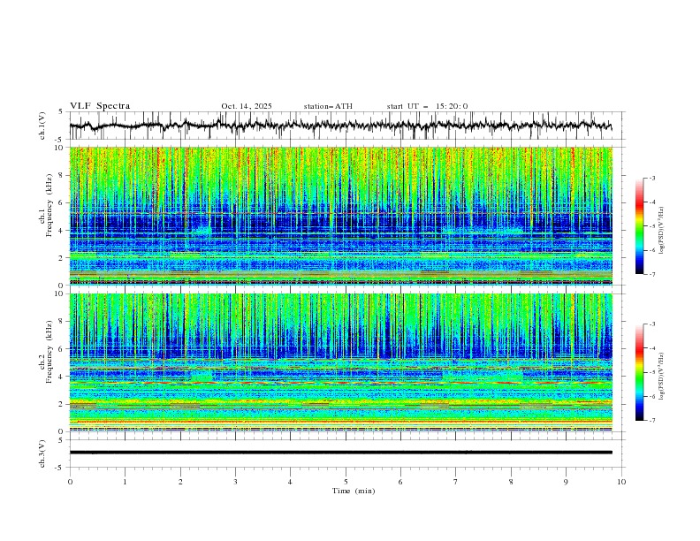Click the ch.1 colorbar log(PSD) label
Viewport: 700px width, 541px height.
pos(662,231)
